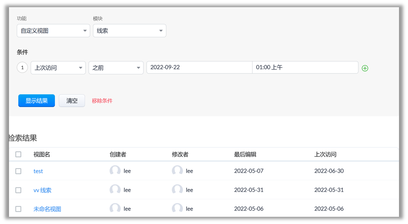Open the 上次访问 condition field dropdown
Viewport: 408px width, 224px height.
tap(58, 68)
